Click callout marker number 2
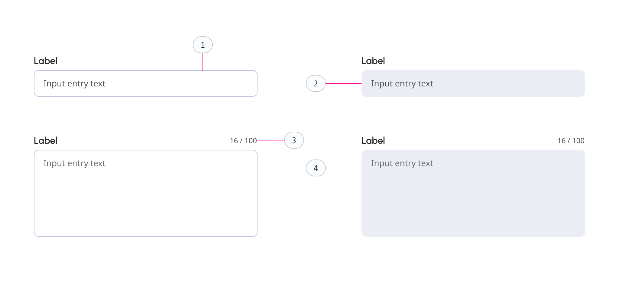The image size is (619, 290). pos(316,83)
